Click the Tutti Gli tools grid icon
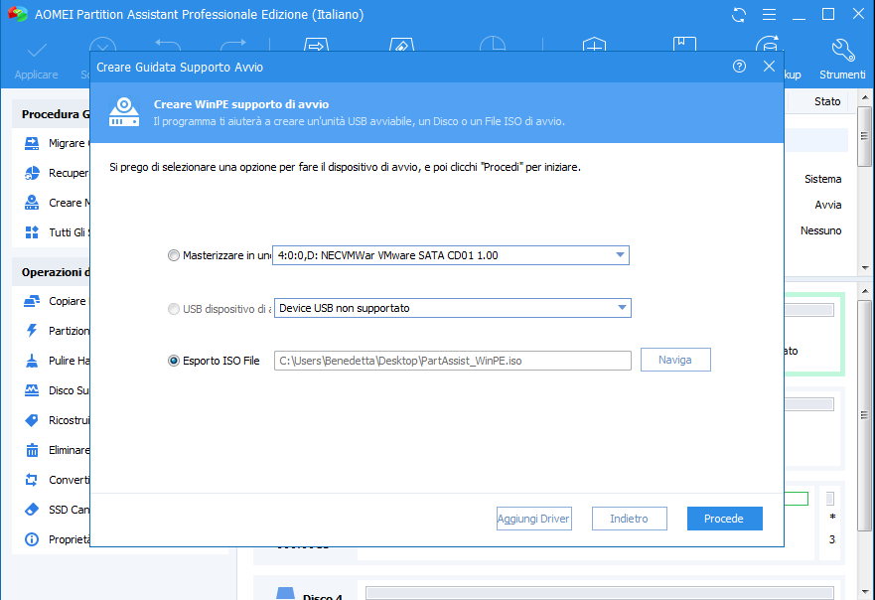The image size is (875, 600). [x=32, y=232]
